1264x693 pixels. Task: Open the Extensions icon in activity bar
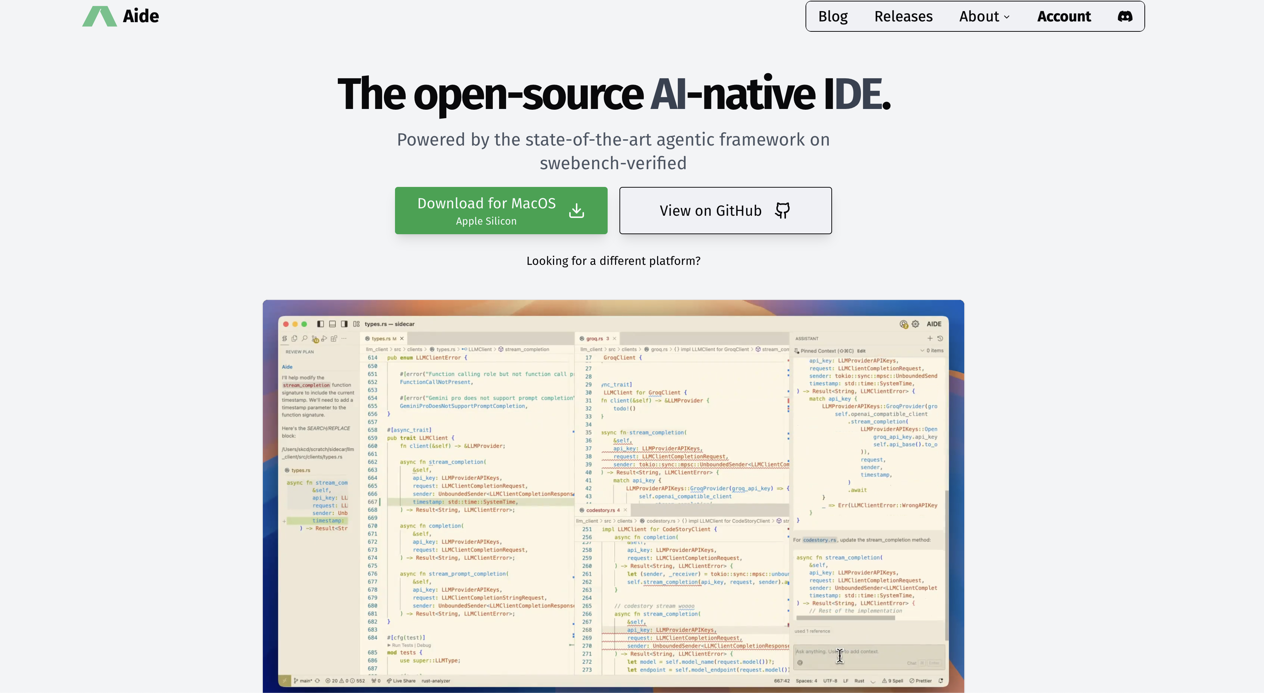point(334,338)
